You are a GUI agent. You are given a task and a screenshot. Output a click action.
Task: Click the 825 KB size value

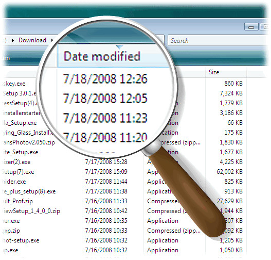(233, 182)
